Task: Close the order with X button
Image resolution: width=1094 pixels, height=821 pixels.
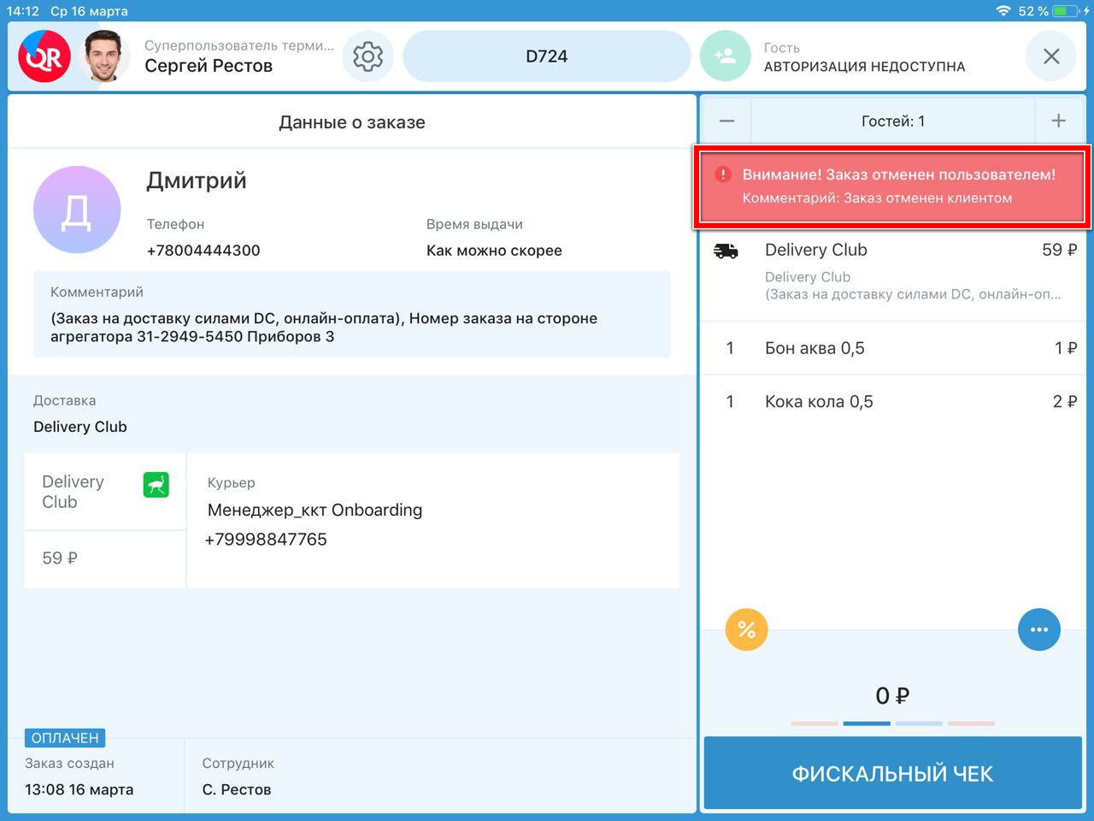Action: coord(1051,56)
